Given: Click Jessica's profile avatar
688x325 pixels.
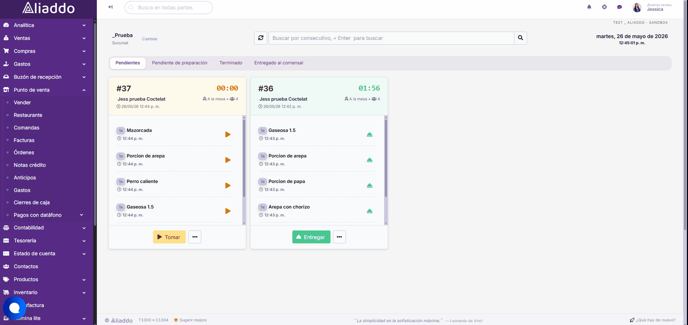Looking at the screenshot, I should pos(637,7).
